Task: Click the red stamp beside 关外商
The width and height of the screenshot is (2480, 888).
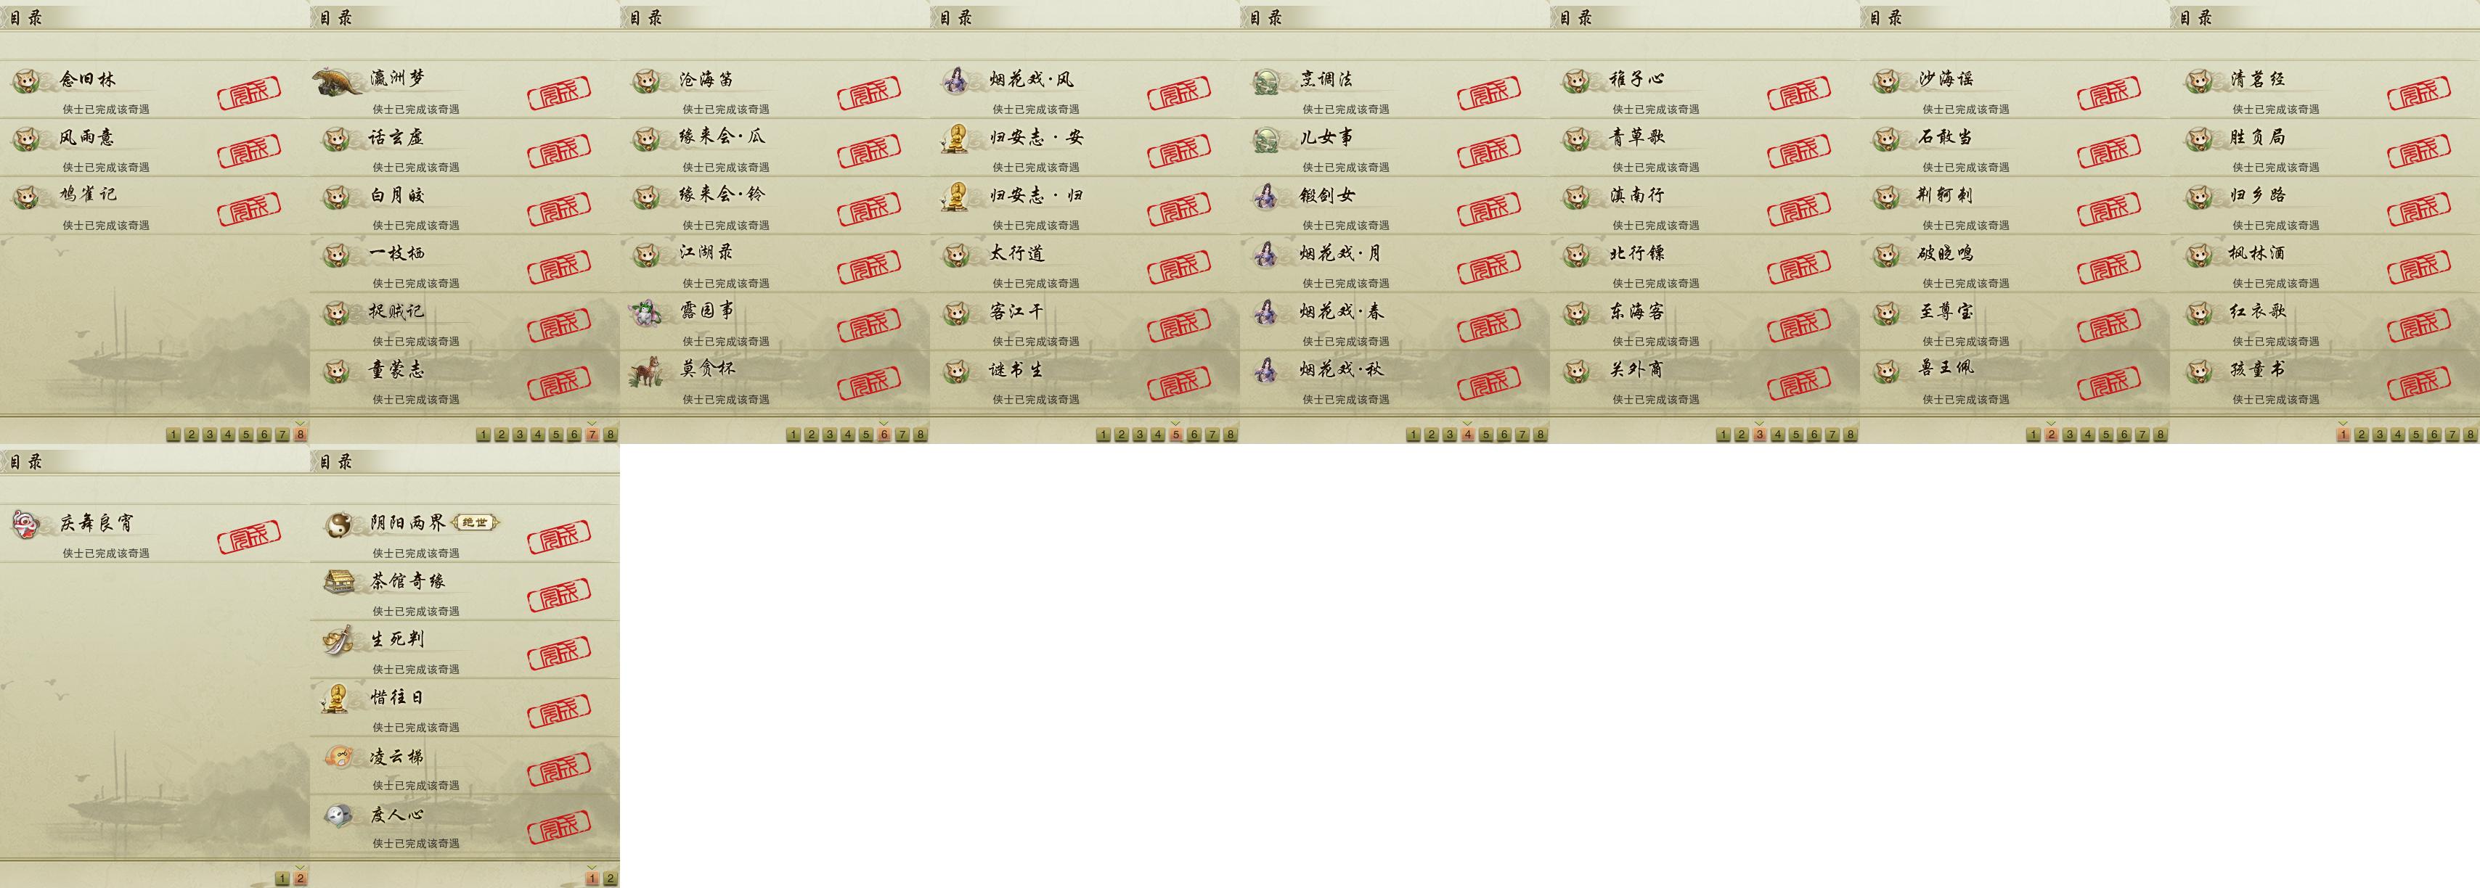Action: pyautogui.click(x=1799, y=383)
